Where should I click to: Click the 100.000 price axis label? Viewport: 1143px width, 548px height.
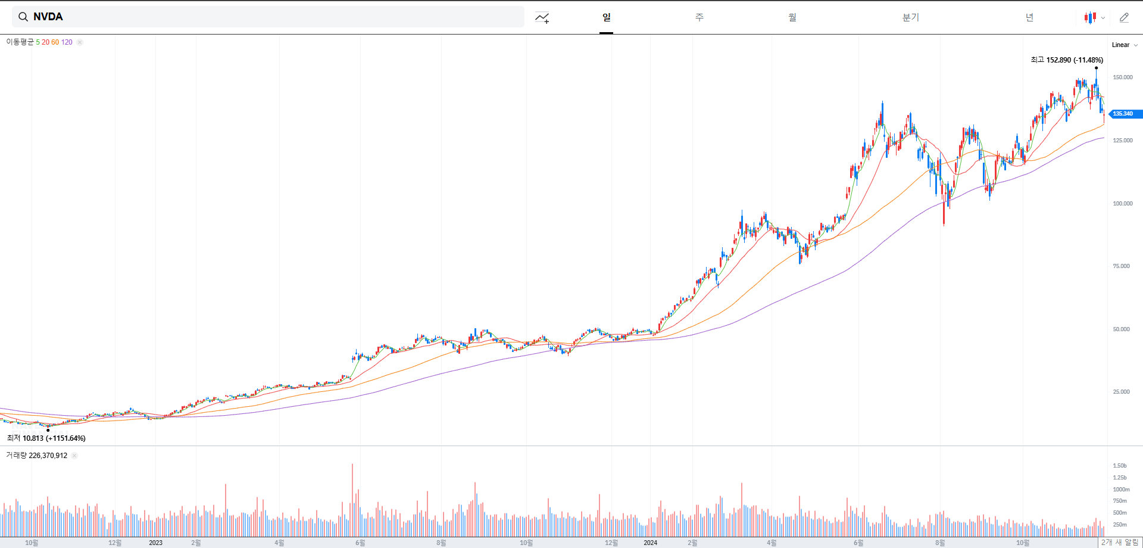(1123, 204)
